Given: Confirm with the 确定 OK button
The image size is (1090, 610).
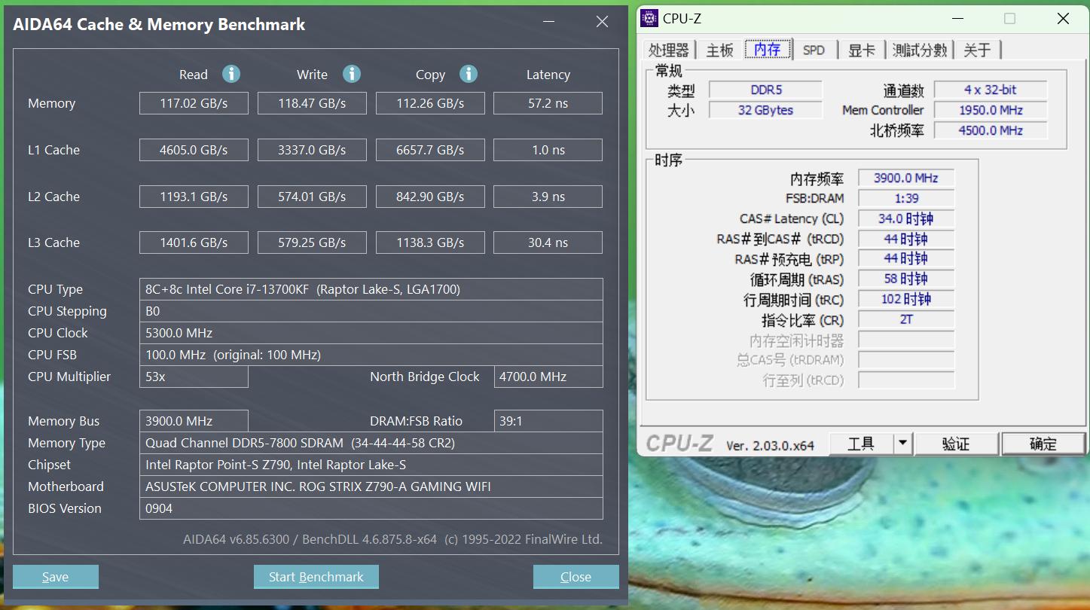Looking at the screenshot, I should pos(1043,443).
